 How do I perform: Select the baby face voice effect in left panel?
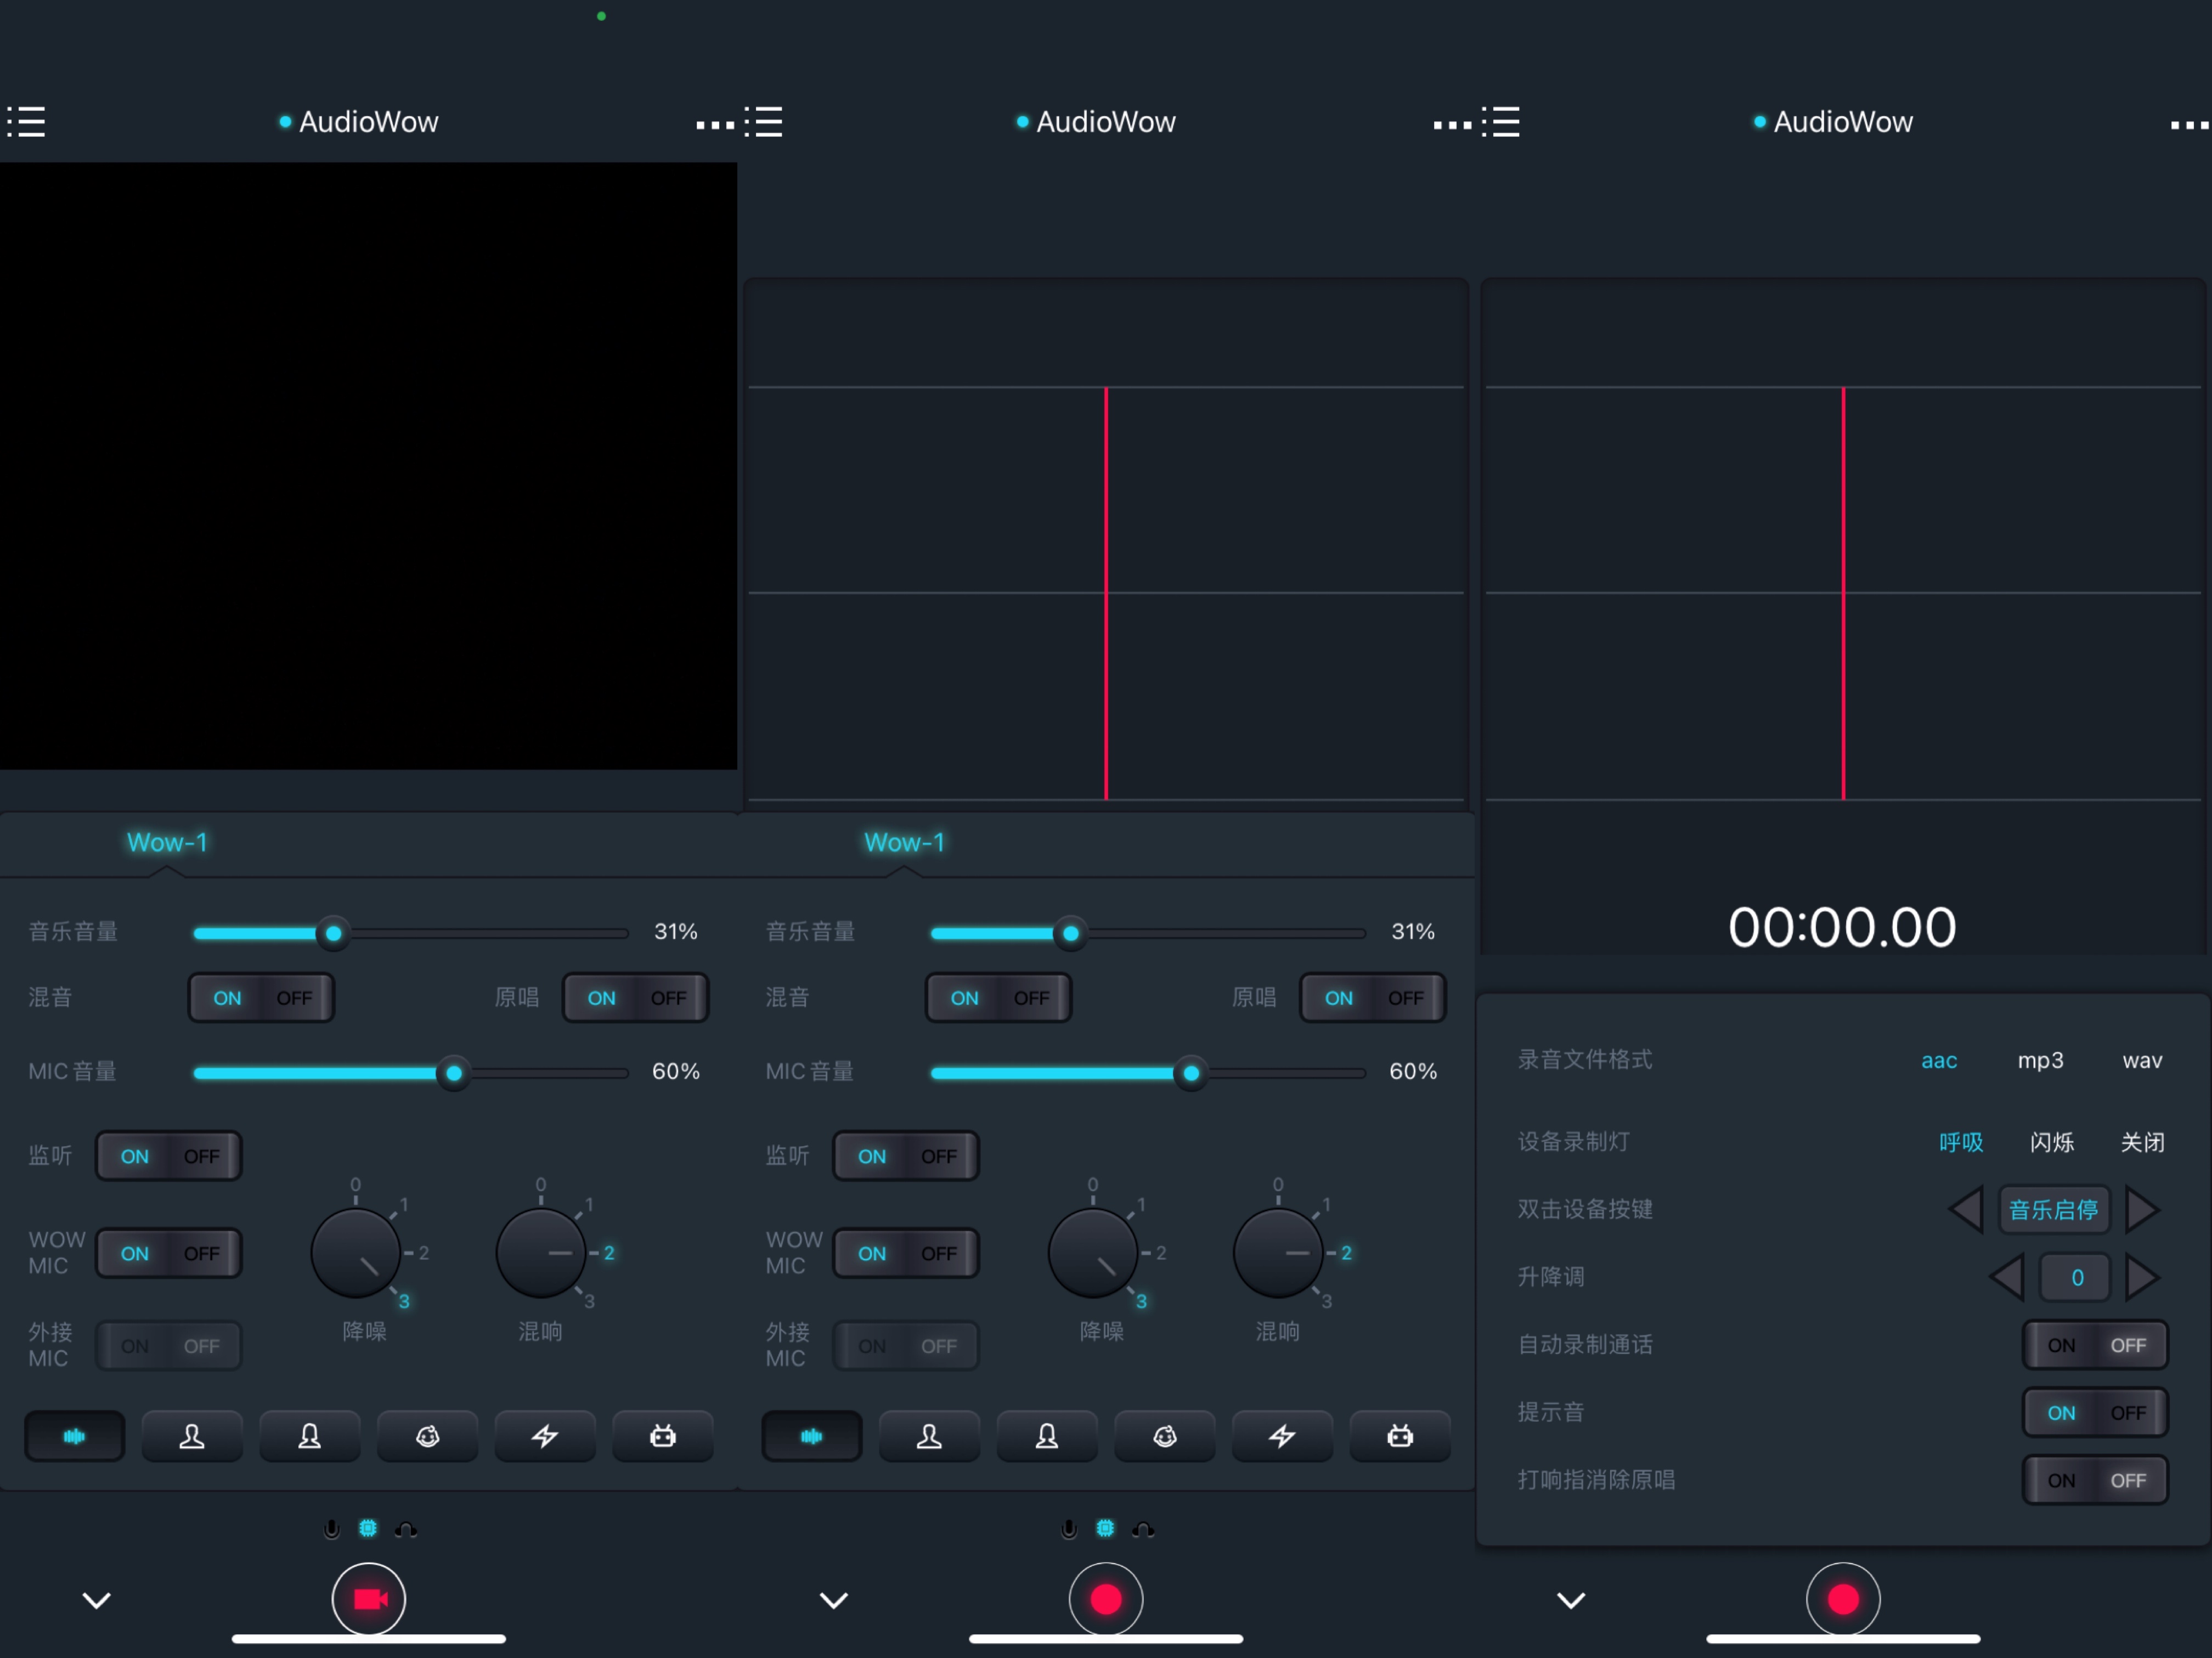coord(427,1437)
